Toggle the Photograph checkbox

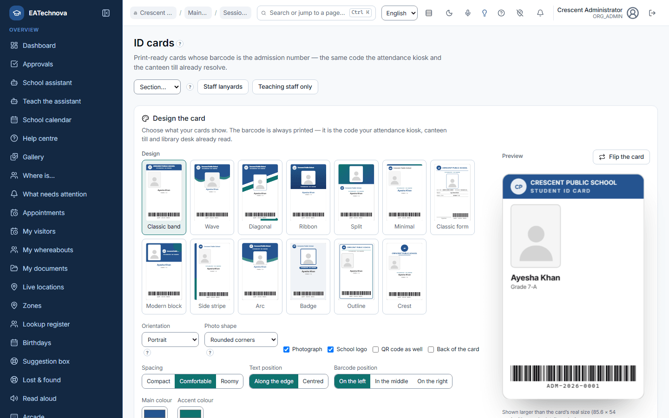[287, 349]
